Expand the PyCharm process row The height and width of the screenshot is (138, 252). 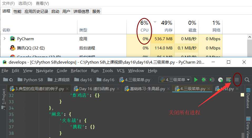point(4,39)
